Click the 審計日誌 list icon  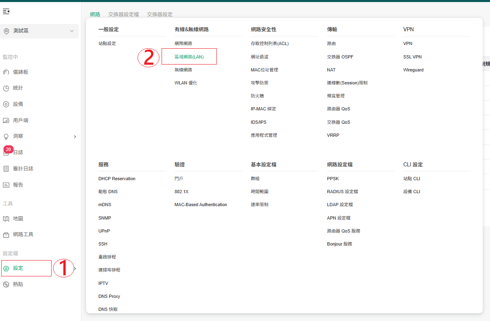point(6,169)
